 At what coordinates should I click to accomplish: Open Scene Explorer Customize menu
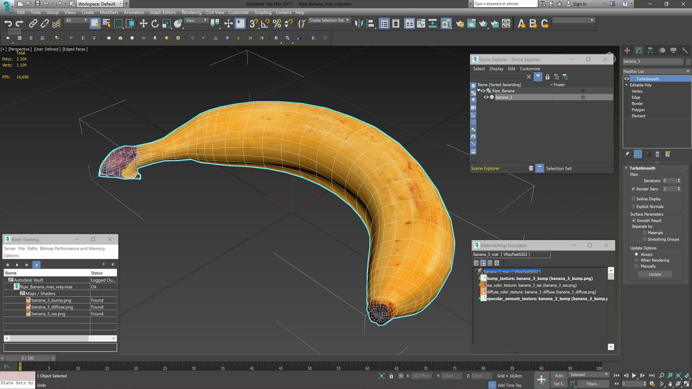click(x=530, y=68)
